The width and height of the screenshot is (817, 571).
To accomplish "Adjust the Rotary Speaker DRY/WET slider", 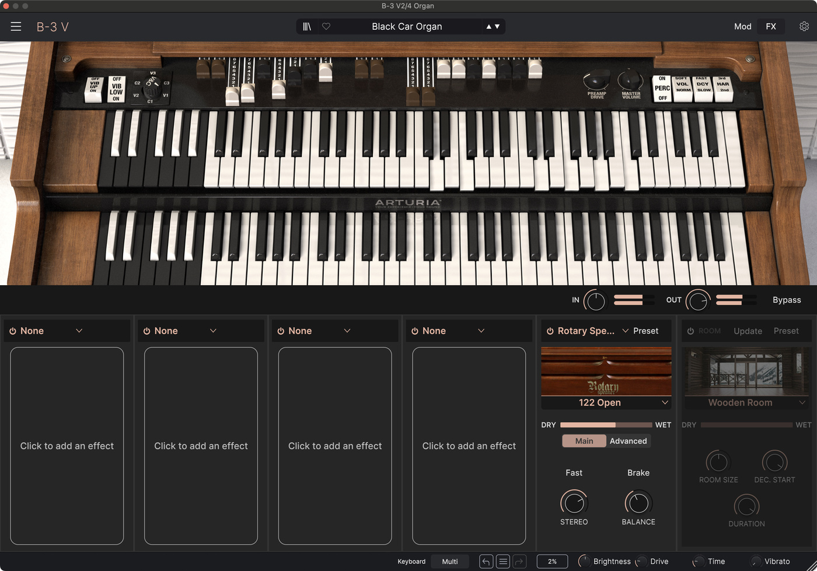I will pyautogui.click(x=606, y=425).
